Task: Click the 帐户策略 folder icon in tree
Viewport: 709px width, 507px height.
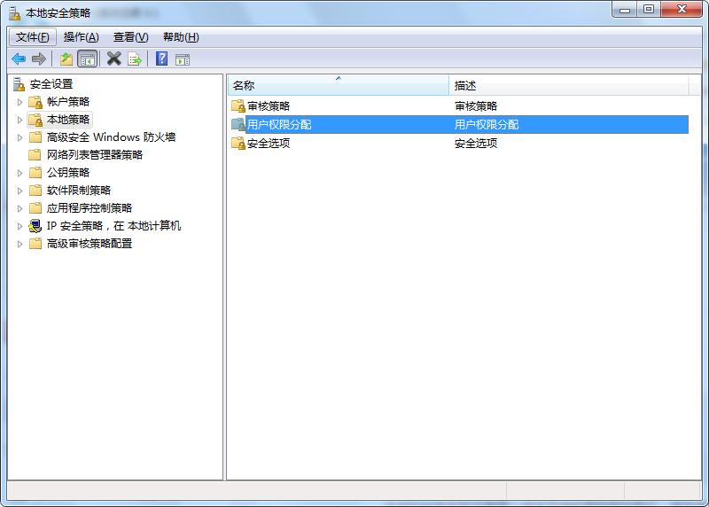Action: (x=35, y=102)
